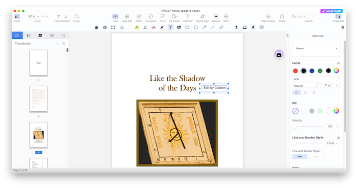358x188 pixels.
Task: Open page 2 thumbnail
Action: 38,99
